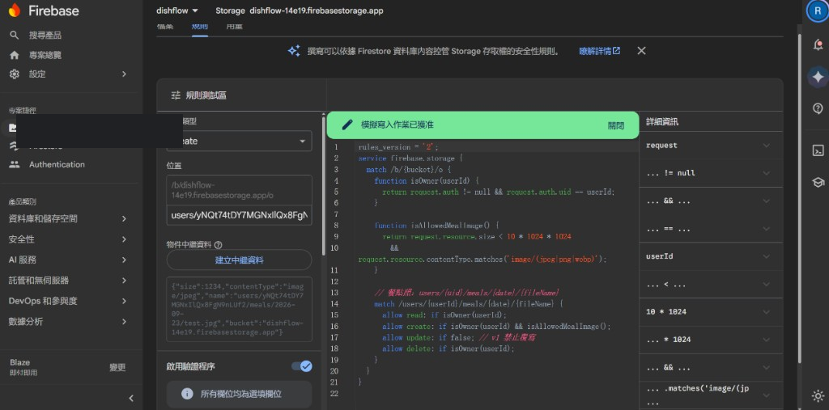The height and width of the screenshot is (410, 829).
Task: Click the file path input field
Action: 239,216
